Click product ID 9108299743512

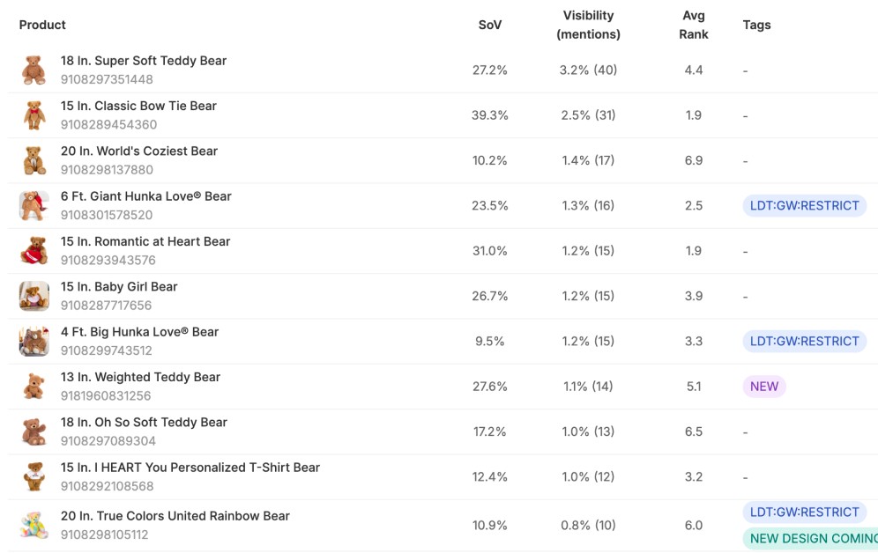(107, 350)
